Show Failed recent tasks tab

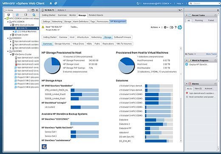[211, 20]
